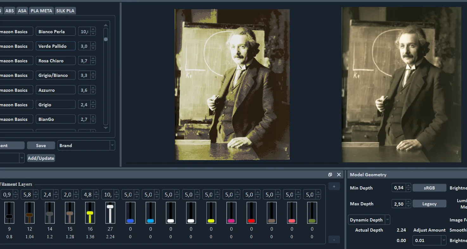Go to the SILK PLA tab
The height and width of the screenshot is (249, 467).
click(x=65, y=11)
